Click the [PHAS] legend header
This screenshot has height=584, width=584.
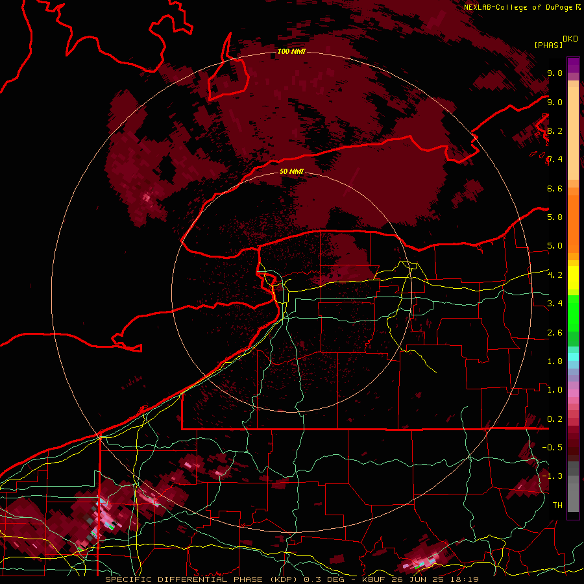548,45
